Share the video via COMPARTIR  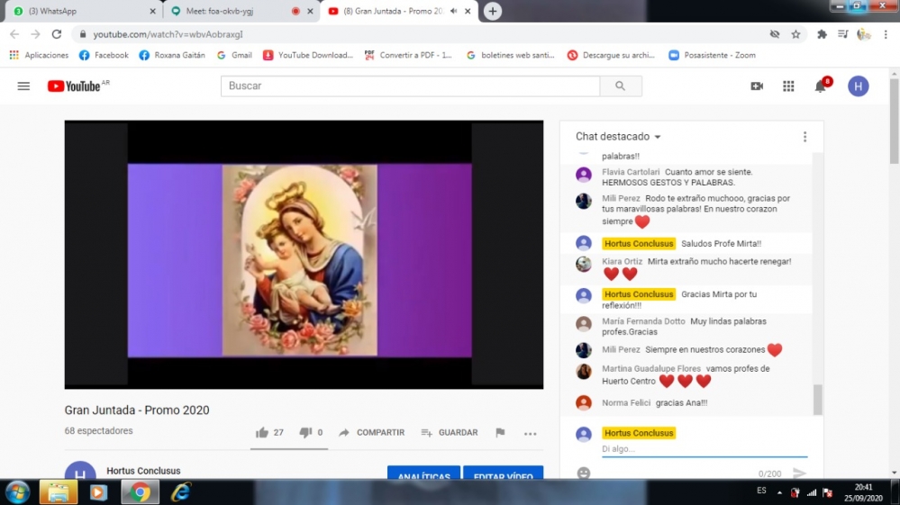point(371,433)
